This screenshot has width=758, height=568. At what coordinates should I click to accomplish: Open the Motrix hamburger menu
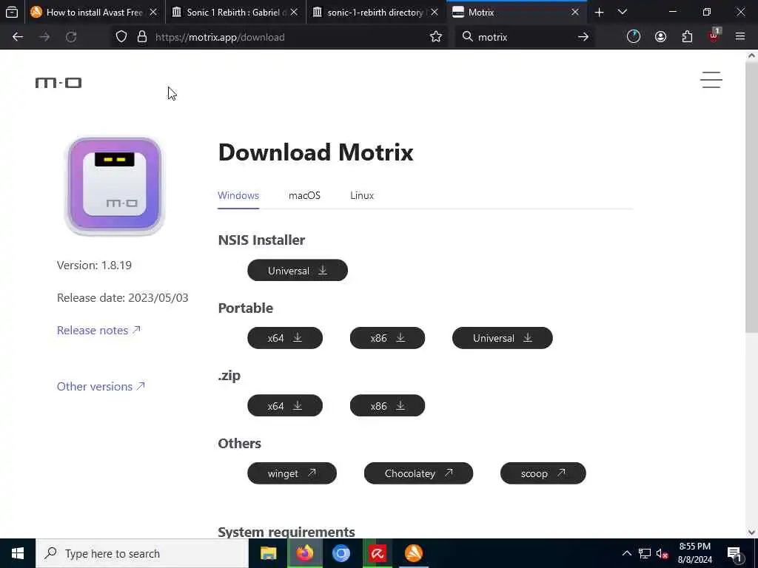coord(711,80)
